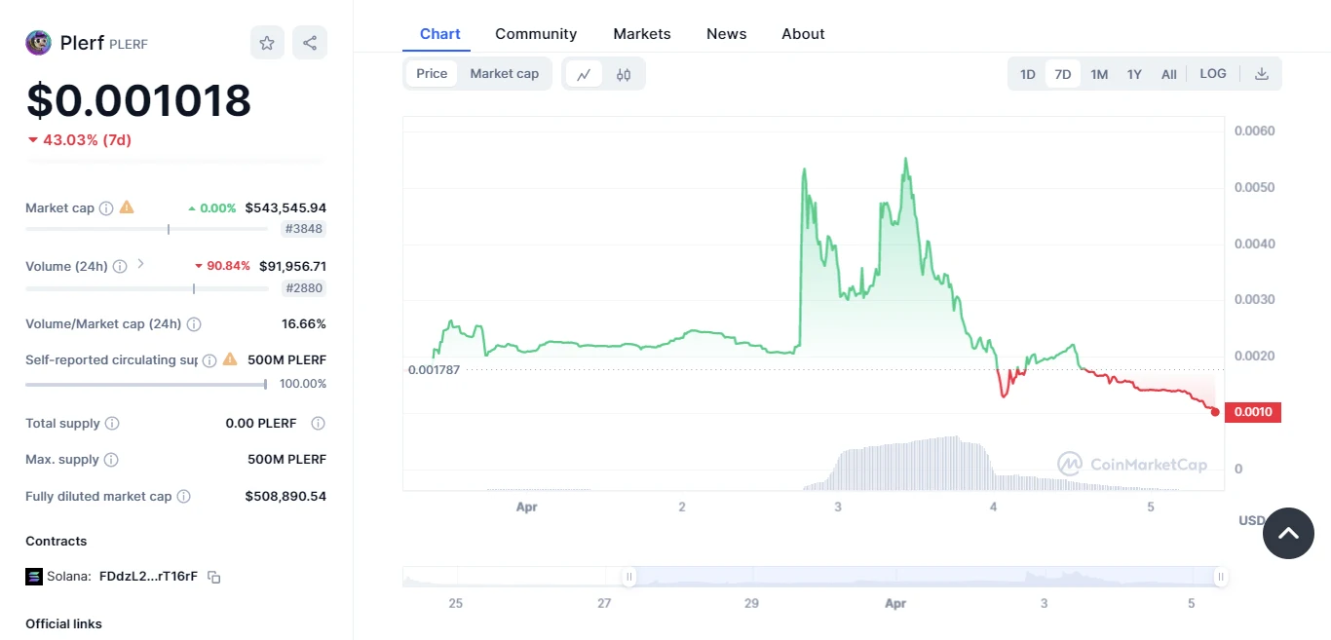Screen dimensions: 1331x640
Task: Open the About tab
Action: tap(803, 34)
